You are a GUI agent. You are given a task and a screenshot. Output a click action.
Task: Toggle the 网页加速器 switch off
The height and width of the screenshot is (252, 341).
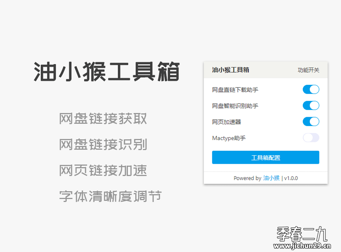point(311,122)
